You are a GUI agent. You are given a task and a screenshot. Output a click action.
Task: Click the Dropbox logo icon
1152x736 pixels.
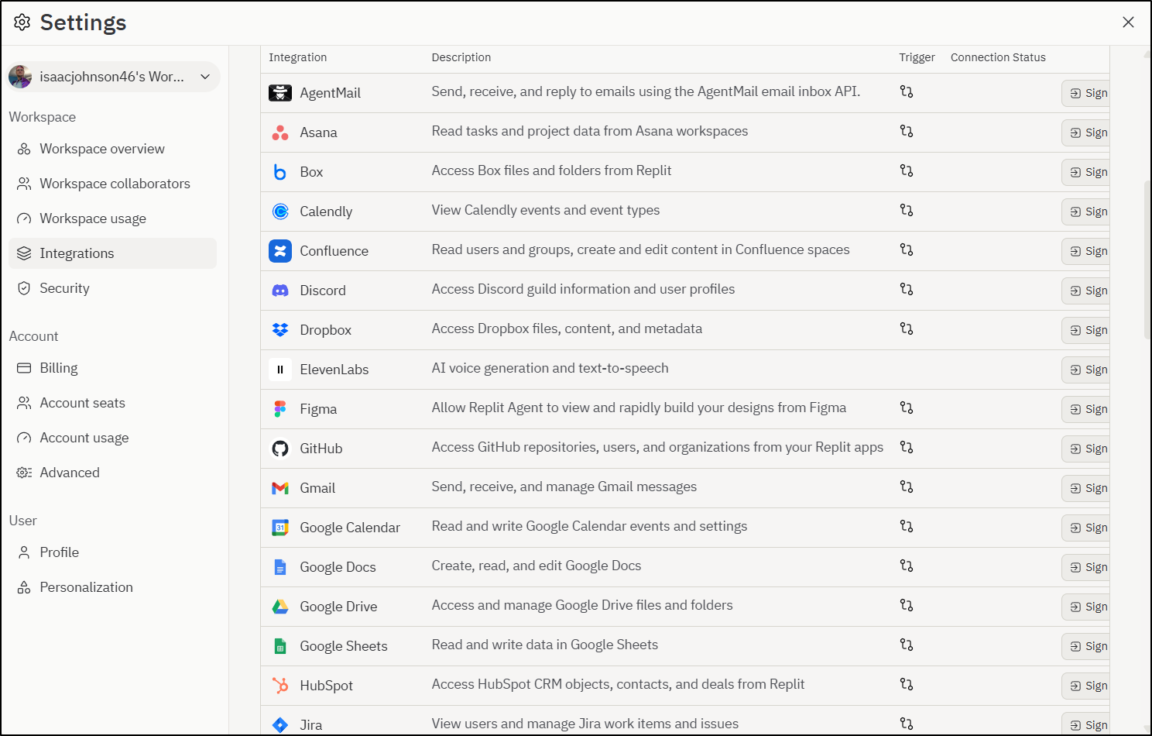[x=280, y=330]
